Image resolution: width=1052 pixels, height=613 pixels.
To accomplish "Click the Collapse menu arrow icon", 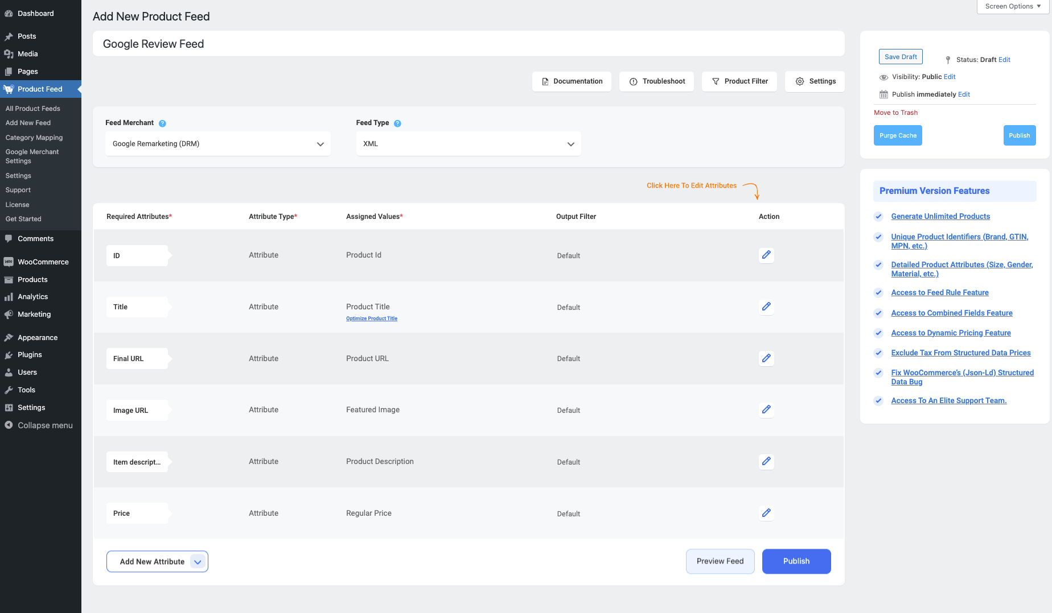I will (x=9, y=425).
